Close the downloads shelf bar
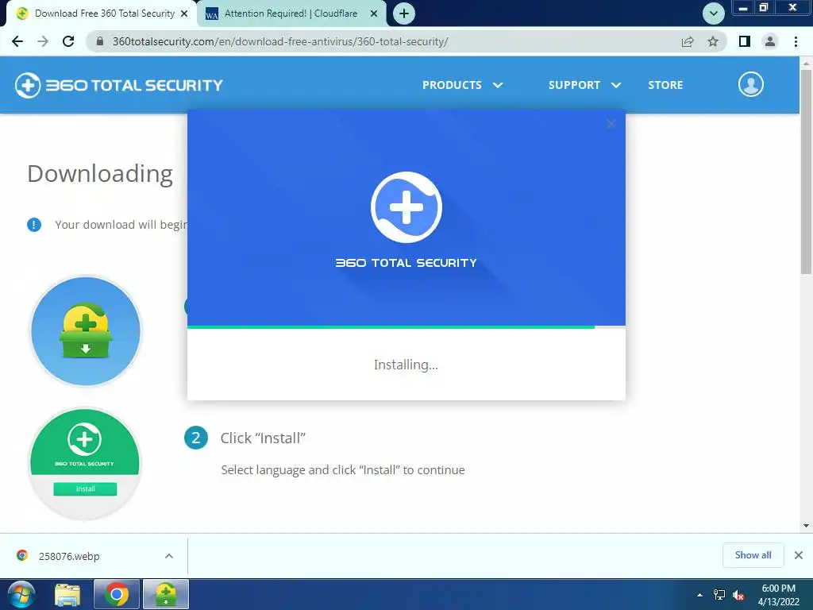The width and height of the screenshot is (813, 610). (x=799, y=555)
